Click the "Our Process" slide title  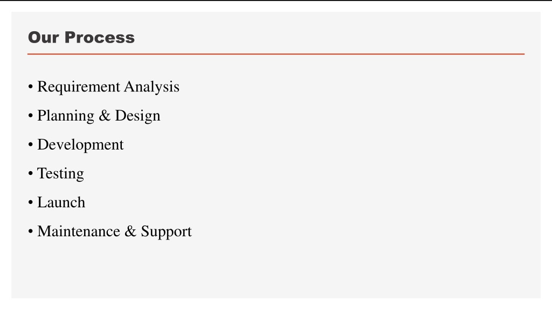pos(81,37)
